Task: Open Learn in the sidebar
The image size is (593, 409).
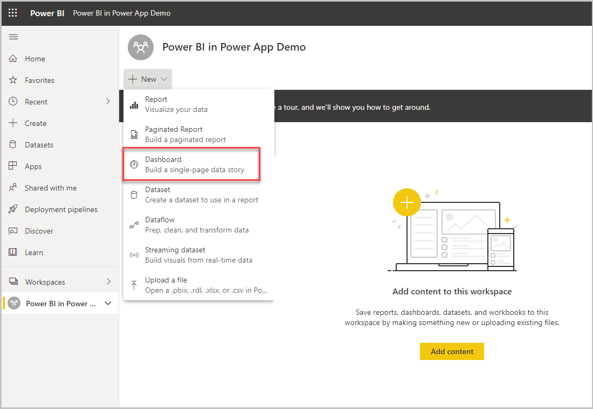Action: click(x=60, y=252)
